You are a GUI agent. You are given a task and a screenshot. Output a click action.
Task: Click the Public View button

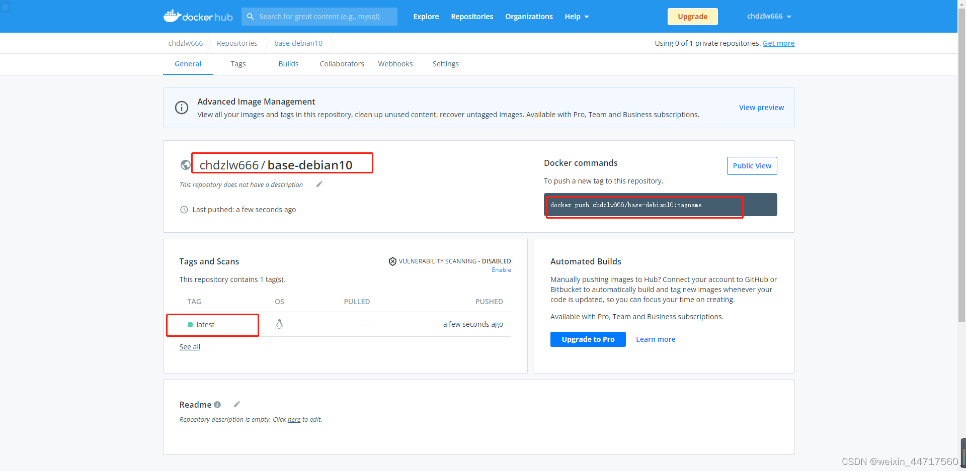click(752, 166)
